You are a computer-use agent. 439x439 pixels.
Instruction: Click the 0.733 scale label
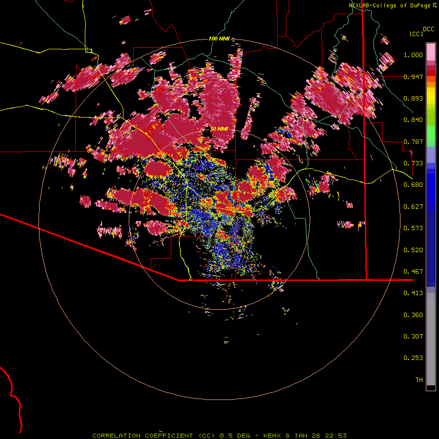click(413, 163)
